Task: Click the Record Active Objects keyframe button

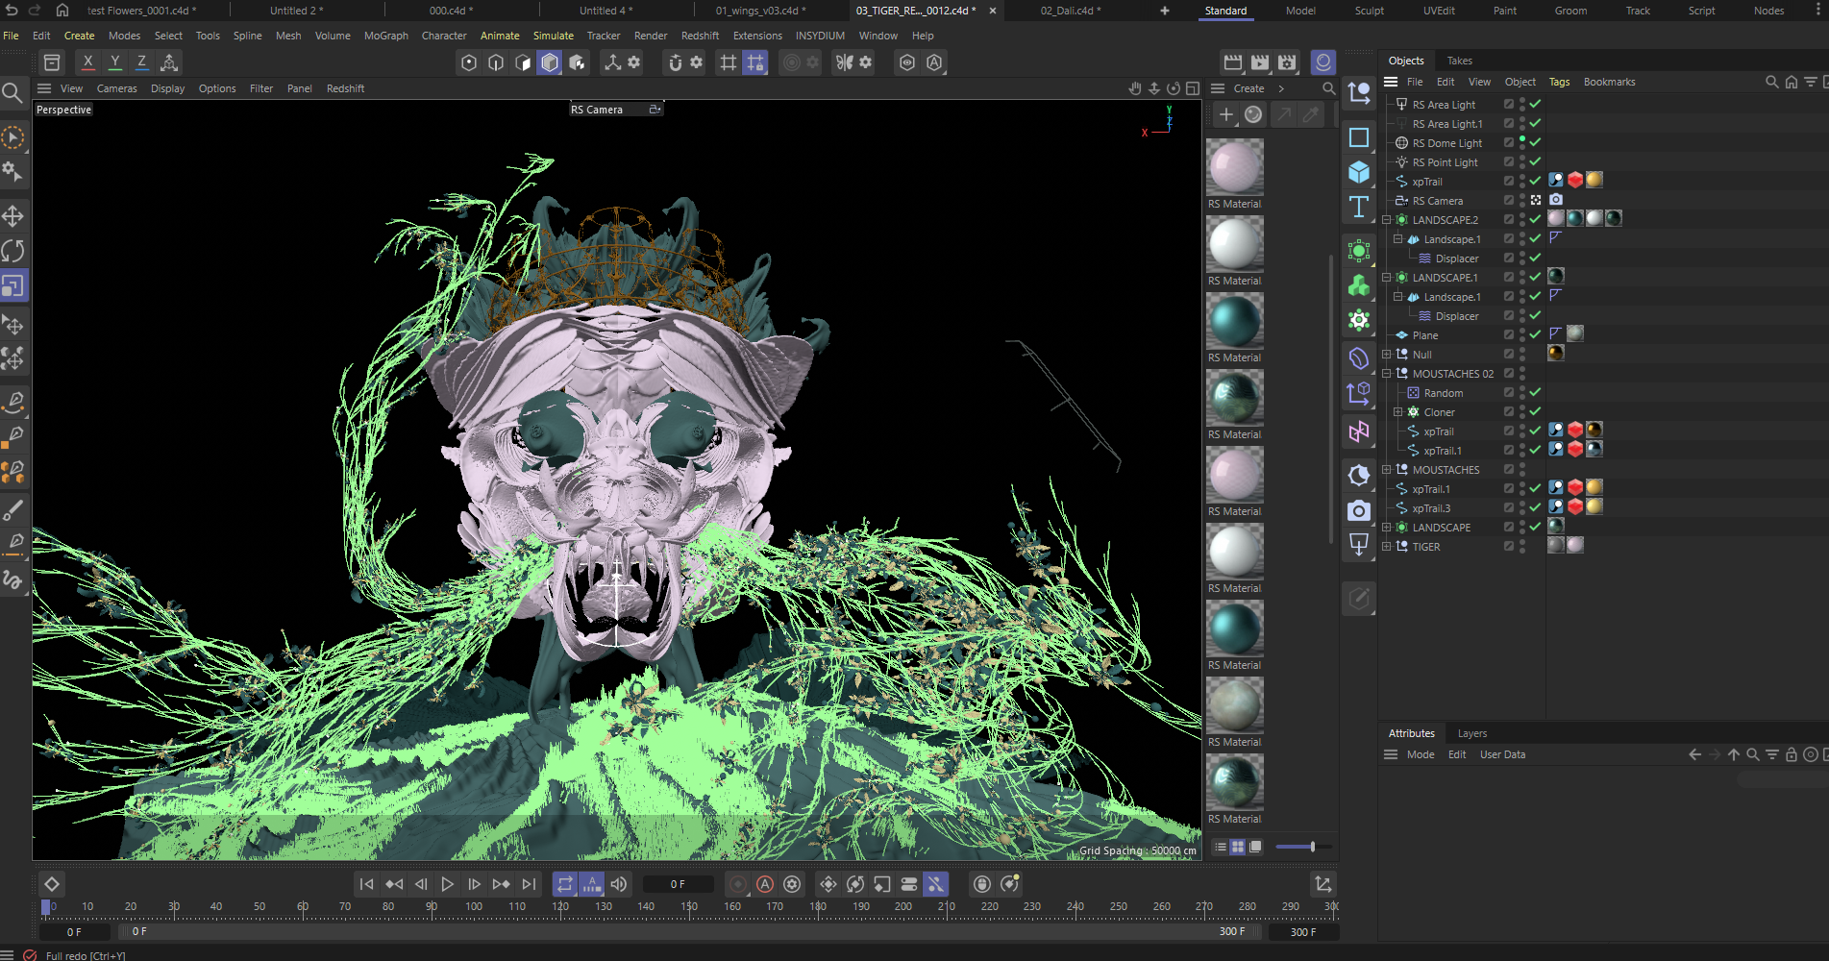Action: click(x=738, y=884)
